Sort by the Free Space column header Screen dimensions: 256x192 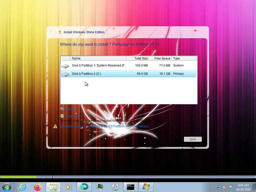160,58
